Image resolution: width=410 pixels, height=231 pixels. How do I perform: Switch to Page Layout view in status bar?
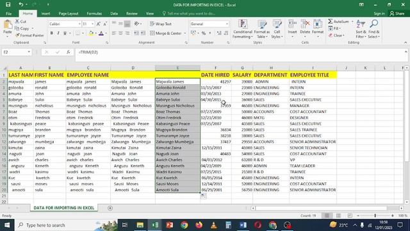click(338, 216)
